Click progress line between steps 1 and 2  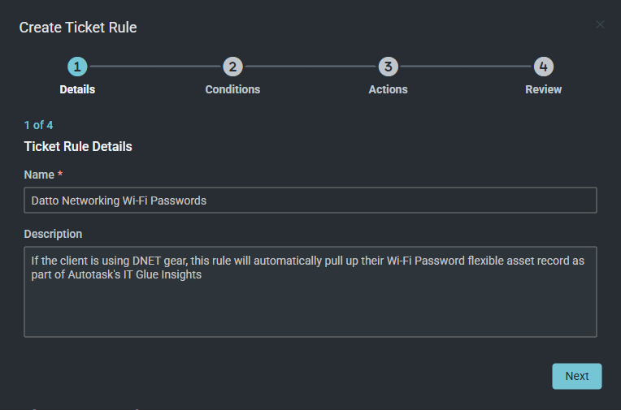[154, 67]
